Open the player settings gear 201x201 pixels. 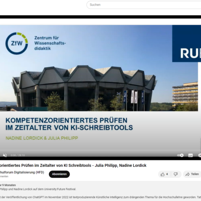tap(199, 155)
